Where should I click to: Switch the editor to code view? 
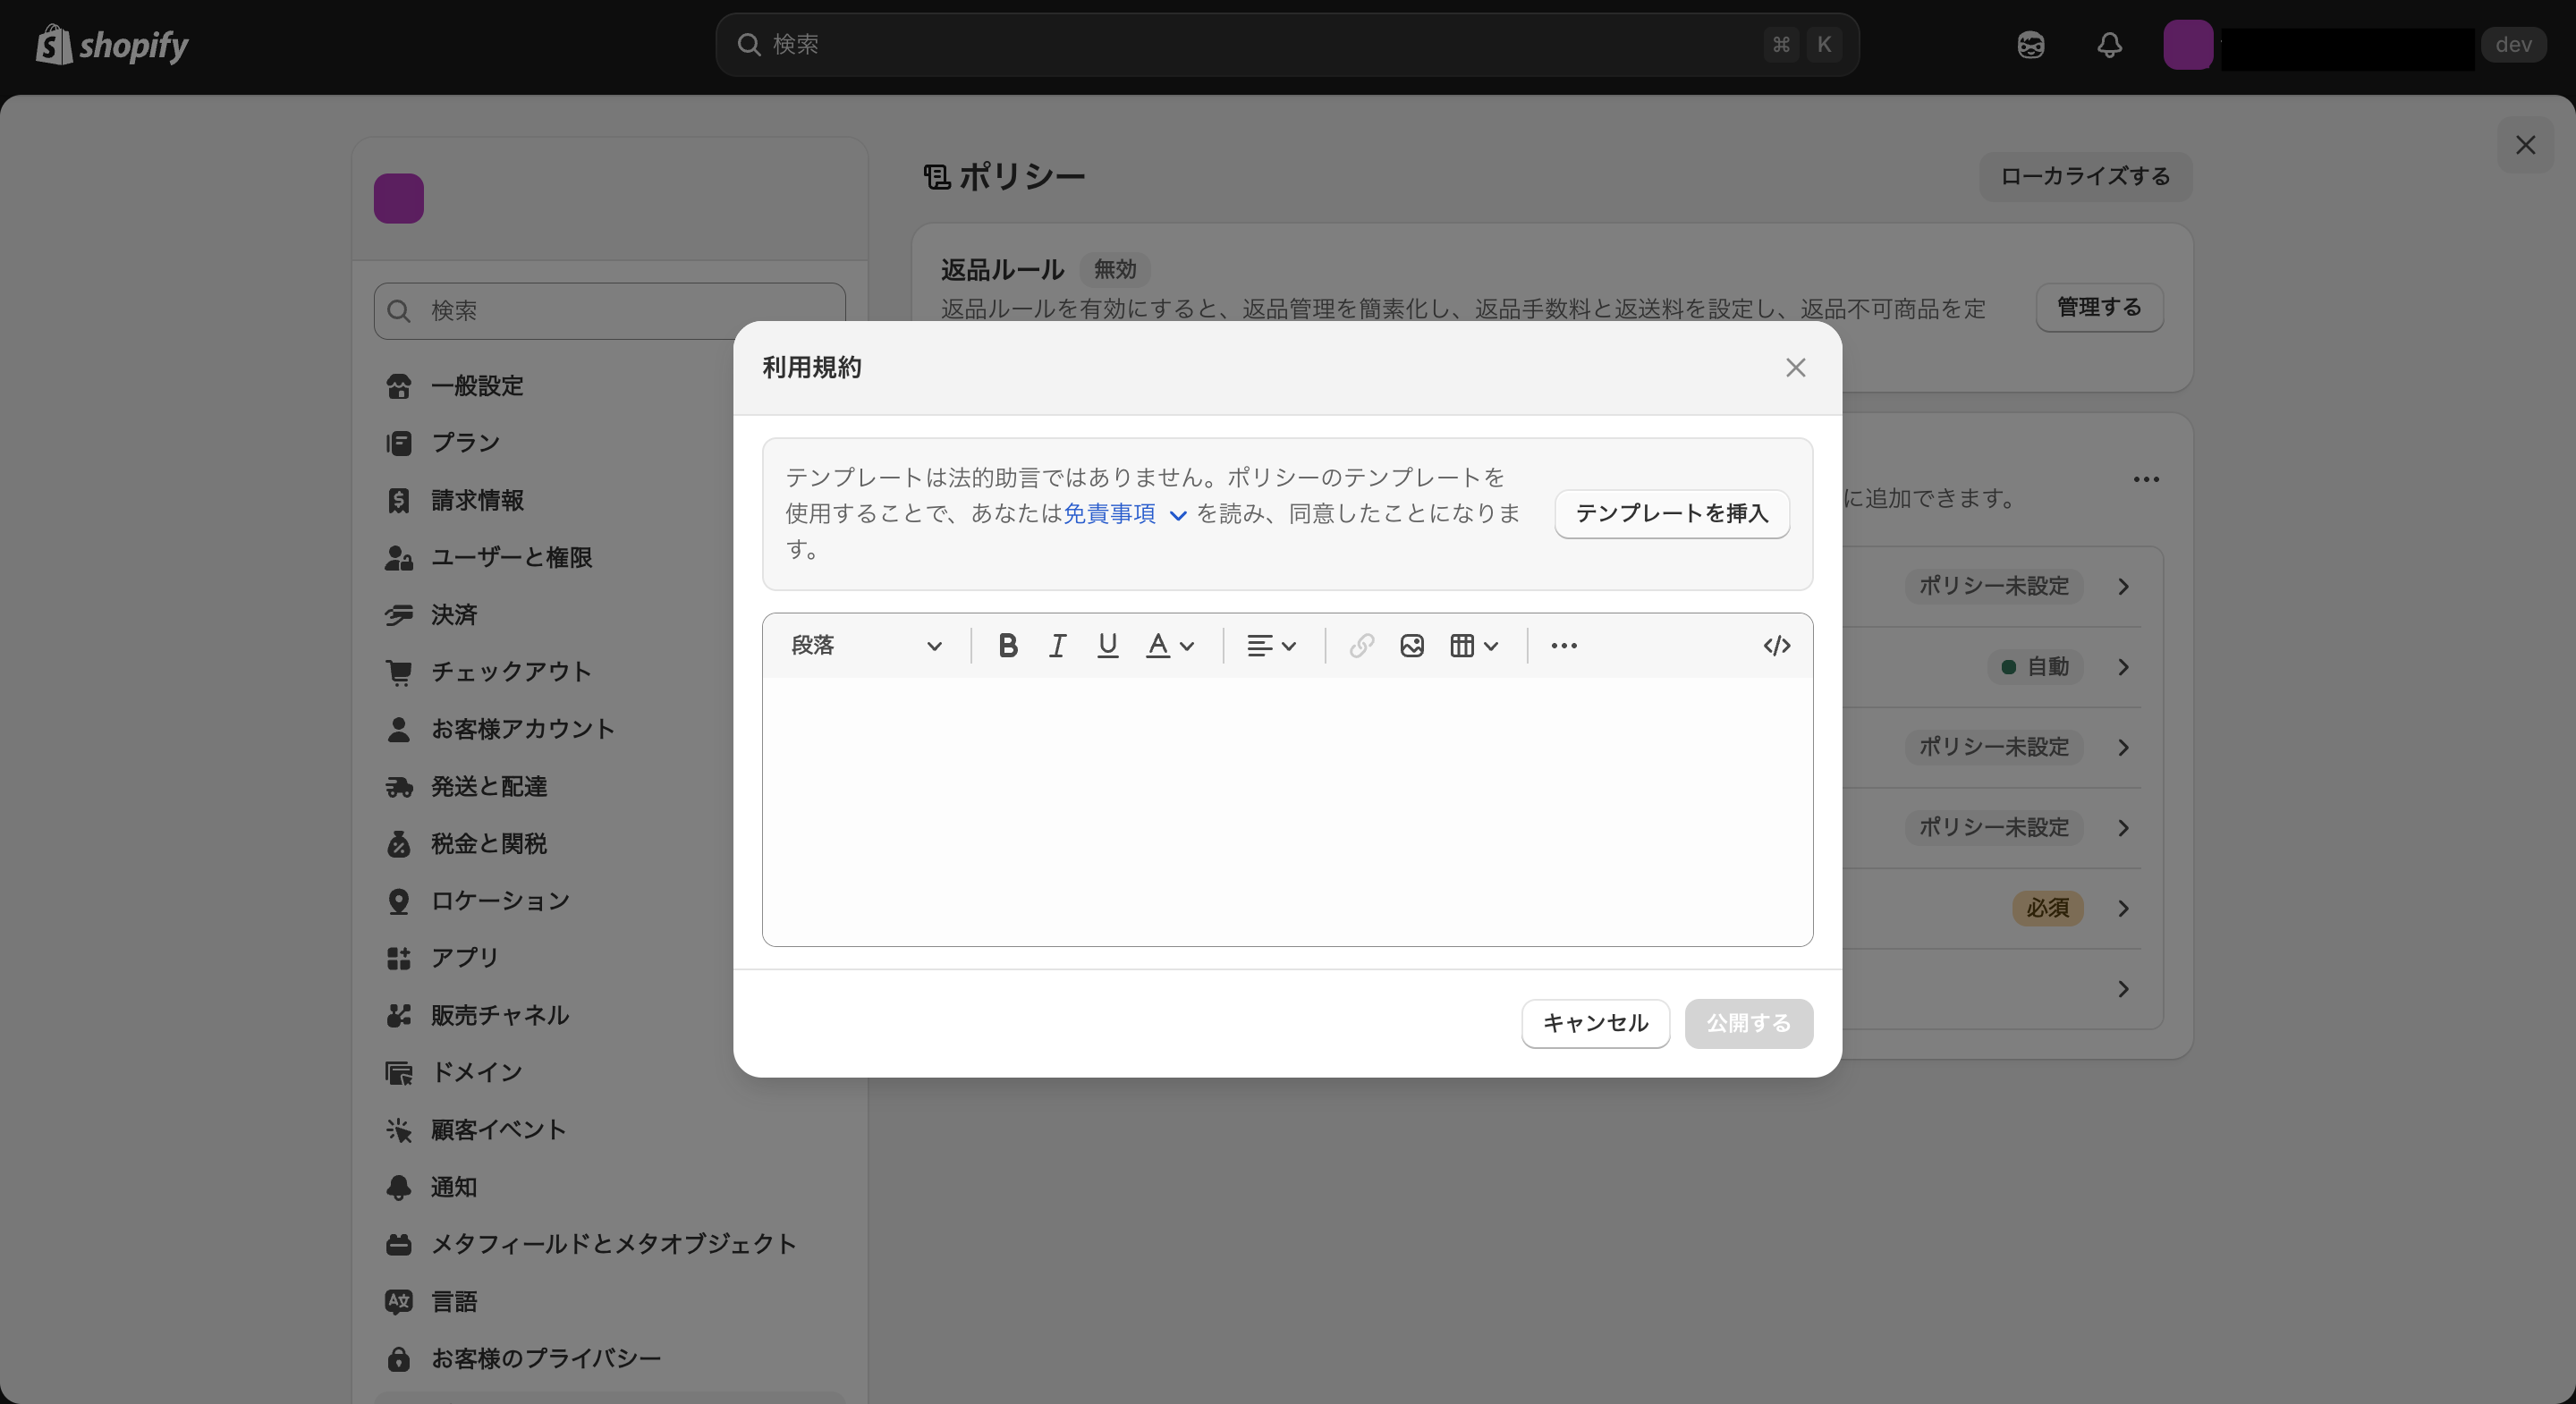pyautogui.click(x=1776, y=645)
